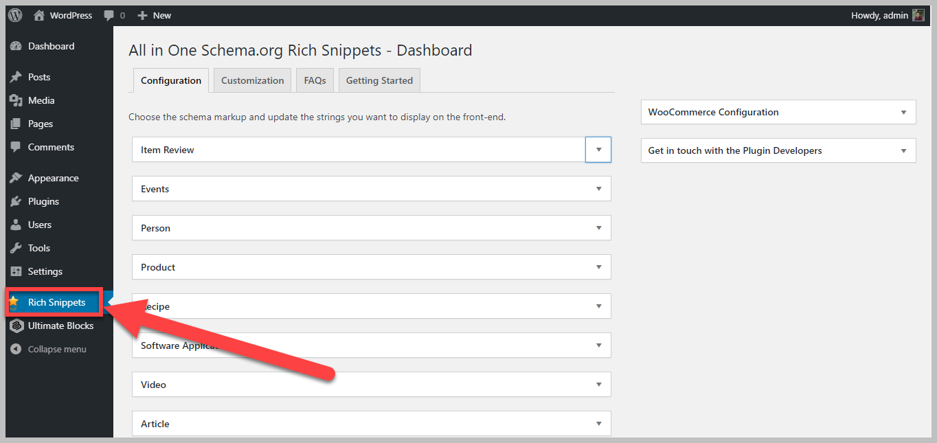Image resolution: width=937 pixels, height=443 pixels.
Task: Click the Video heading text
Action: [x=153, y=385]
